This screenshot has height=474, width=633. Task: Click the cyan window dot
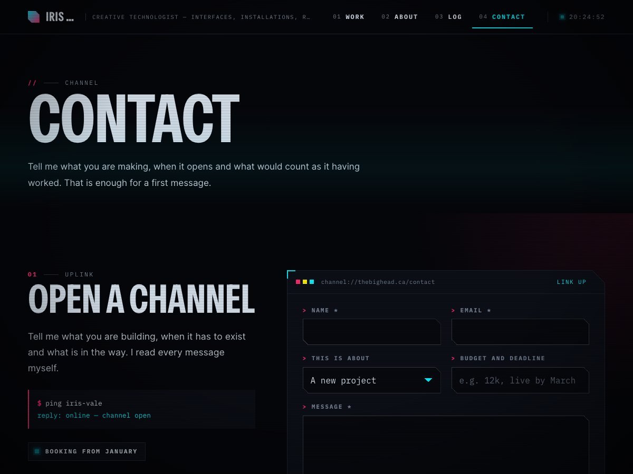pos(312,282)
